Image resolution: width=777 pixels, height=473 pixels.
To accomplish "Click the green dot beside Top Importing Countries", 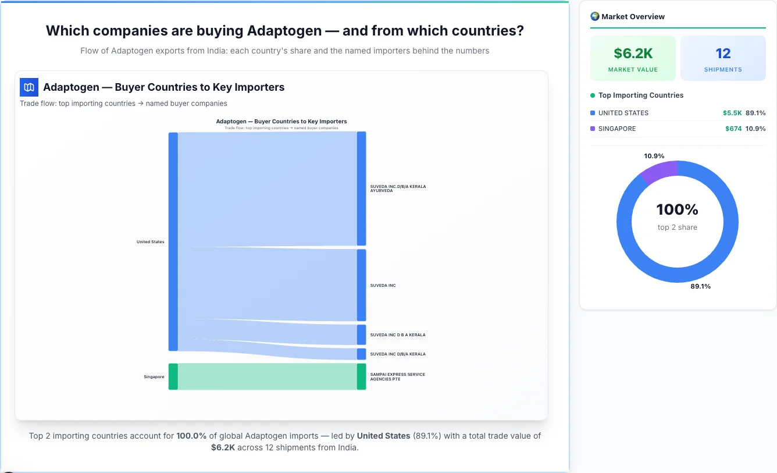I will tap(593, 95).
